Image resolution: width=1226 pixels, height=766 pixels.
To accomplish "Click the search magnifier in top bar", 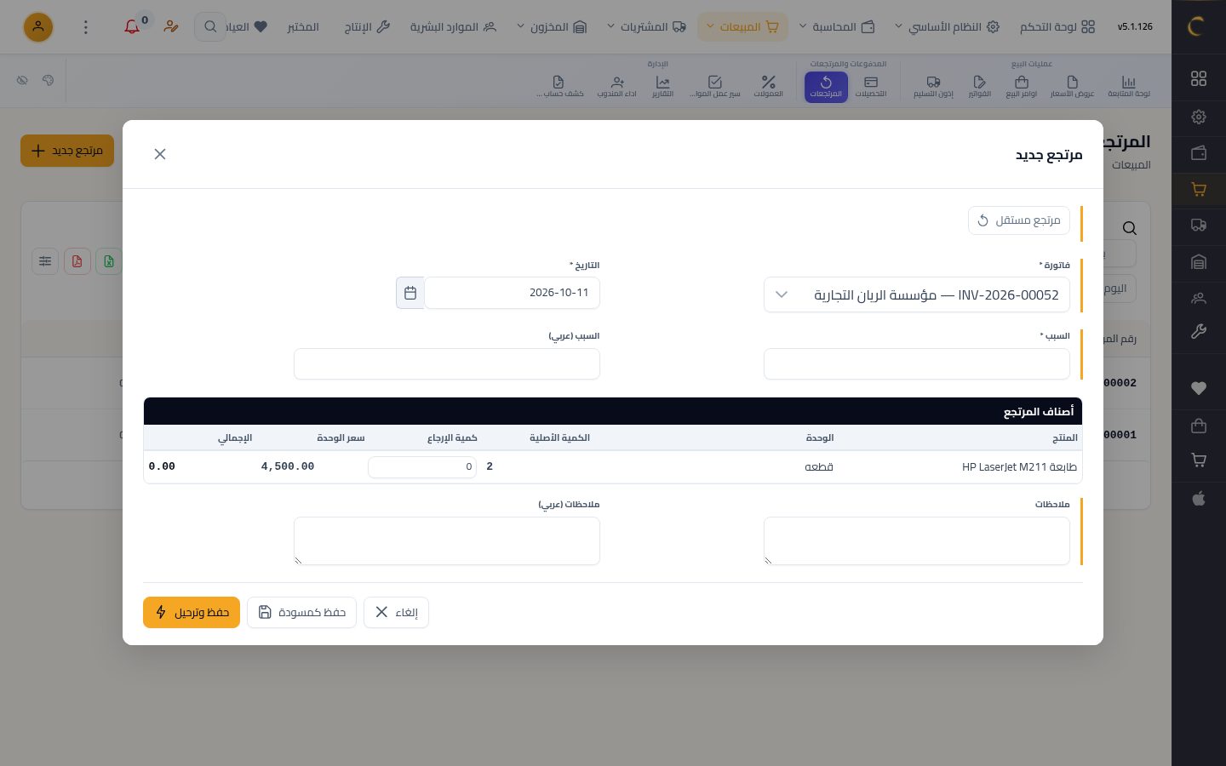I will pos(210,26).
